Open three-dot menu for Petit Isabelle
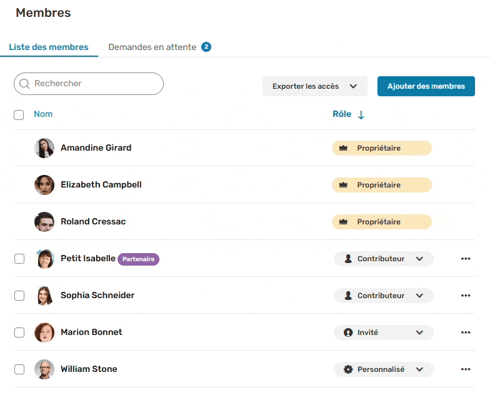Viewport: 490px width, 415px height. (x=465, y=259)
